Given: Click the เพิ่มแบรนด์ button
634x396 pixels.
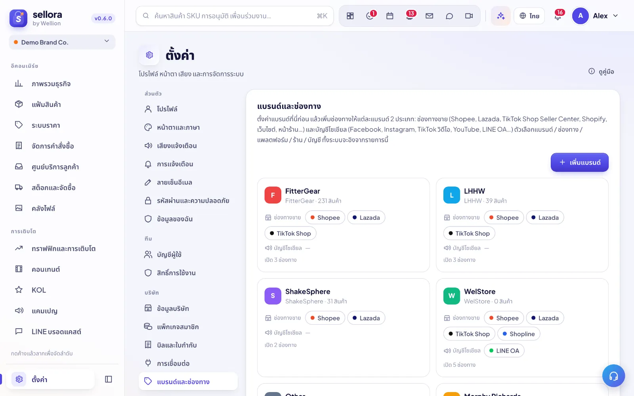Looking at the screenshot, I should [x=580, y=162].
